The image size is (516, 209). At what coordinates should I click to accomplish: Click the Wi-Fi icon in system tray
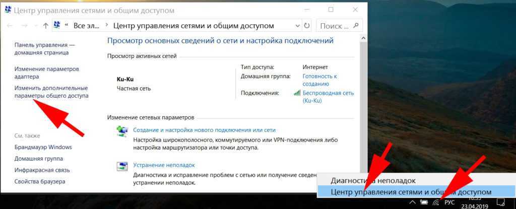[x=436, y=202]
